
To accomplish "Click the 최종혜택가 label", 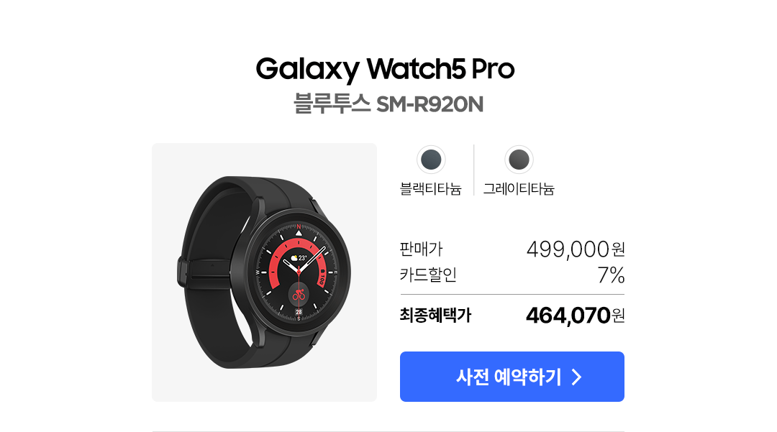I will point(435,316).
